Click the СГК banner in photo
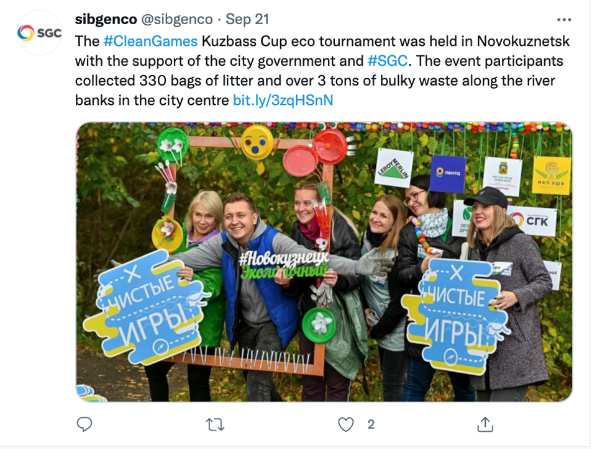 tap(532, 221)
